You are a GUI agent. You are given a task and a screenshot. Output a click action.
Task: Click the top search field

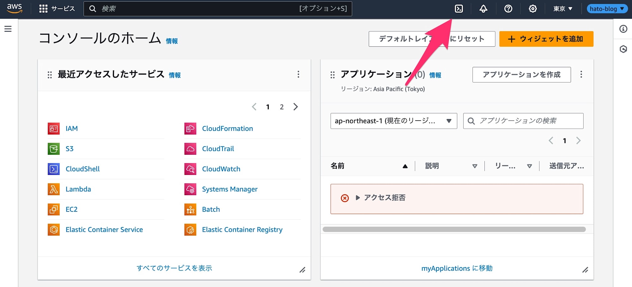tap(218, 9)
